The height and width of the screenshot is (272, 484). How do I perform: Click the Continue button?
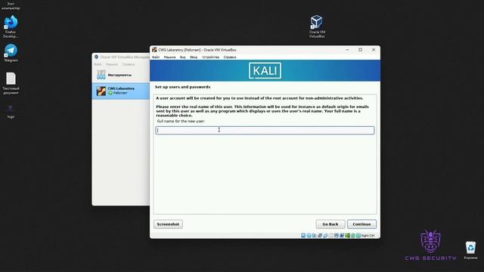point(361,224)
